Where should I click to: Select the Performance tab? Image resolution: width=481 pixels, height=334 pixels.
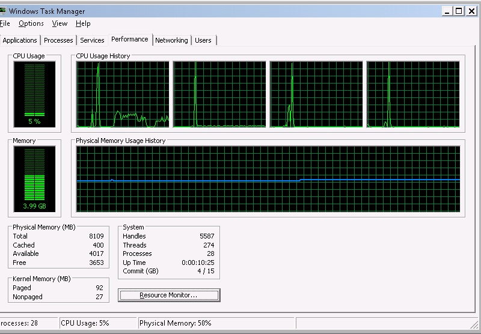pyautogui.click(x=130, y=39)
